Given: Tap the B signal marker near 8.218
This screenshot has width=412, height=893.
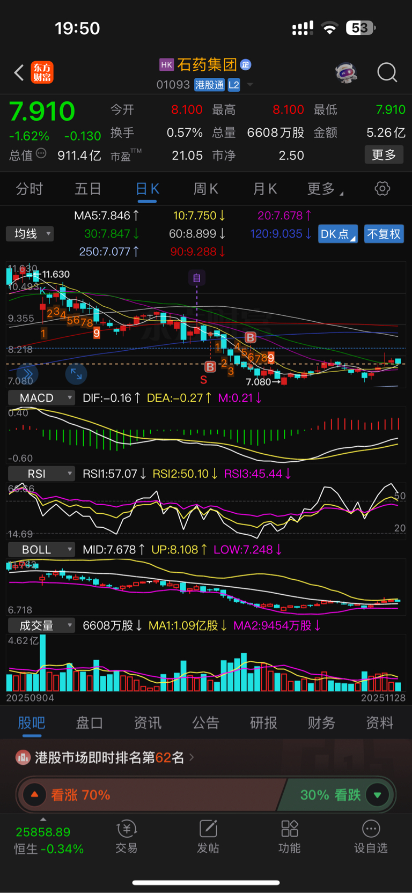Looking at the screenshot, I should pos(250,337).
